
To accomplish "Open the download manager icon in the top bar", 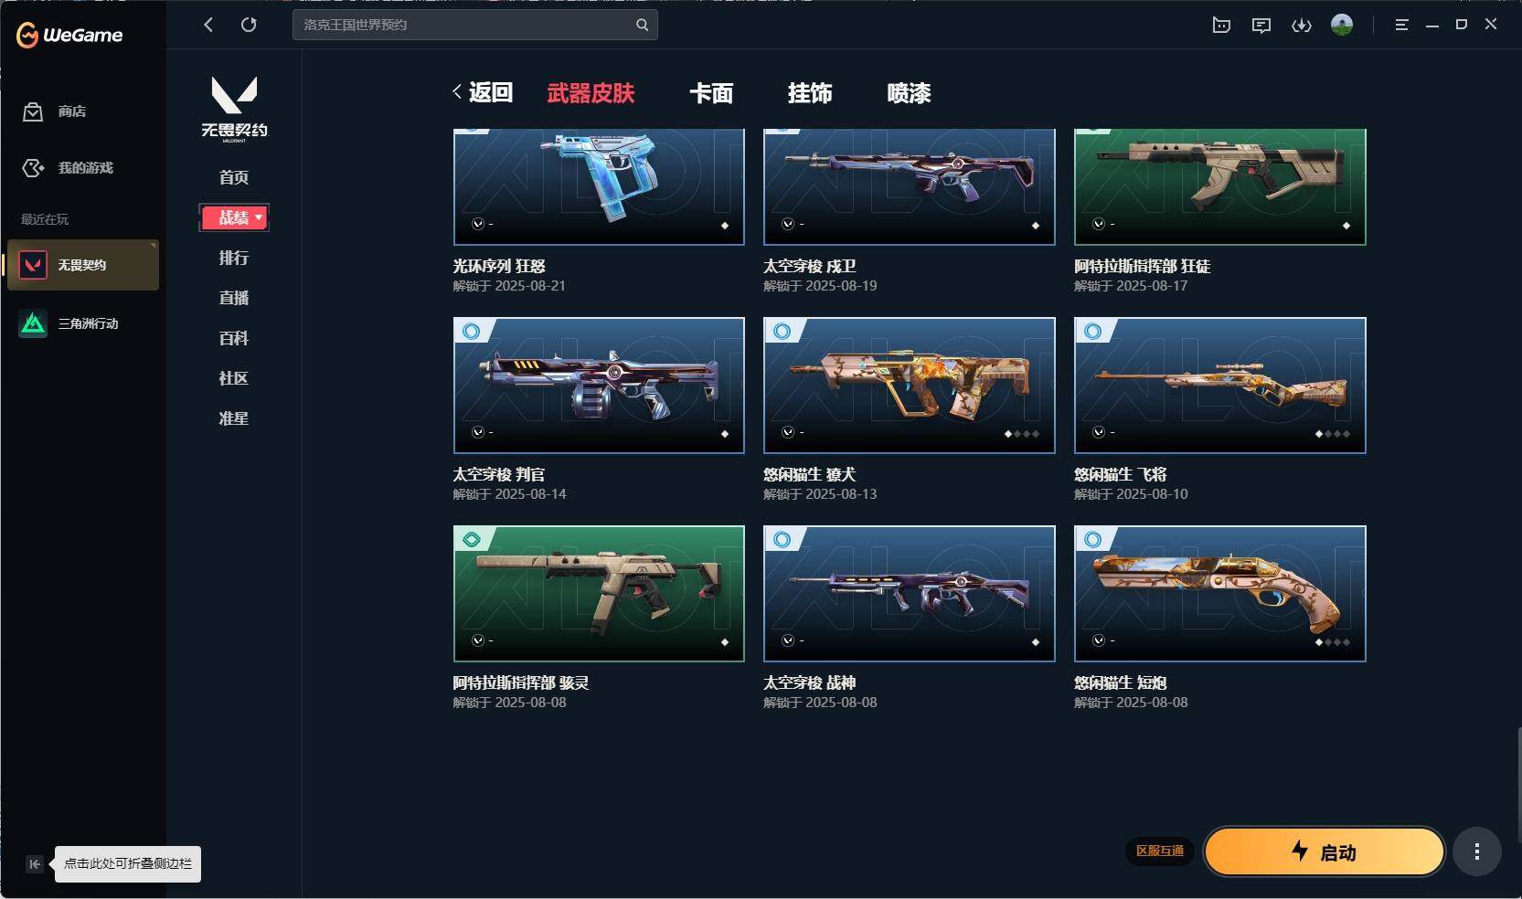I will [1302, 25].
